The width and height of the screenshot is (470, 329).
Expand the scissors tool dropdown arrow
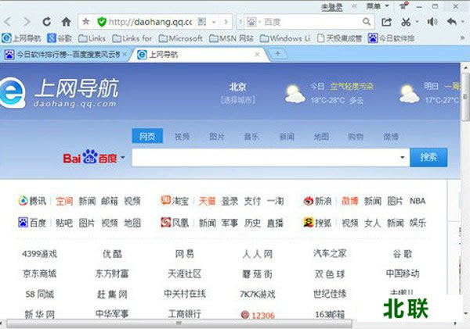(x=417, y=22)
